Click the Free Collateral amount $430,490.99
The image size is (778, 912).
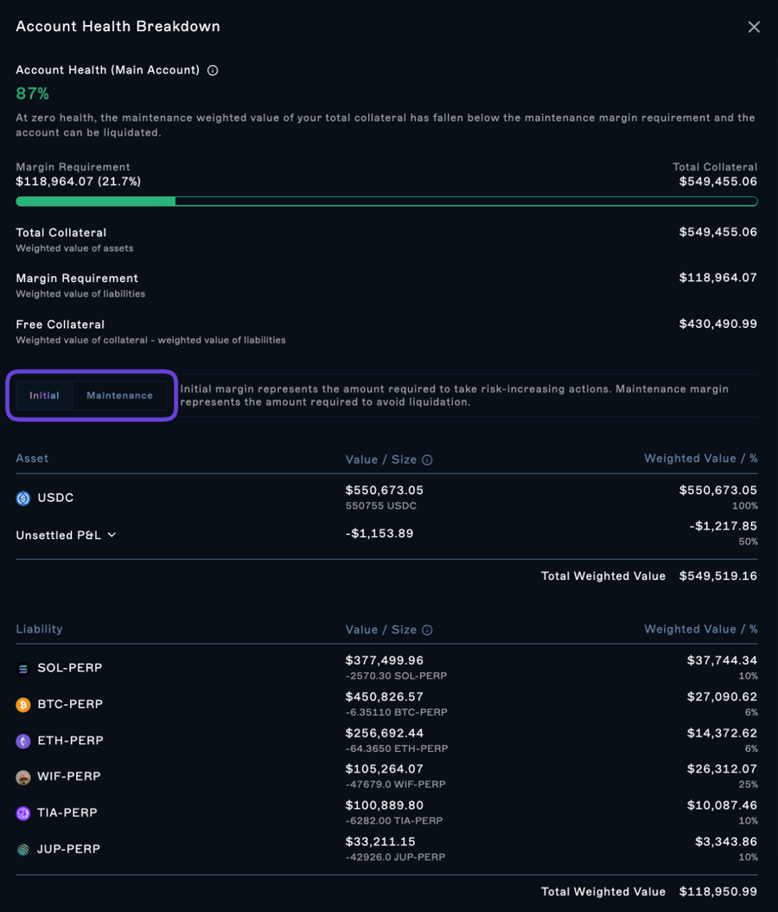point(717,324)
